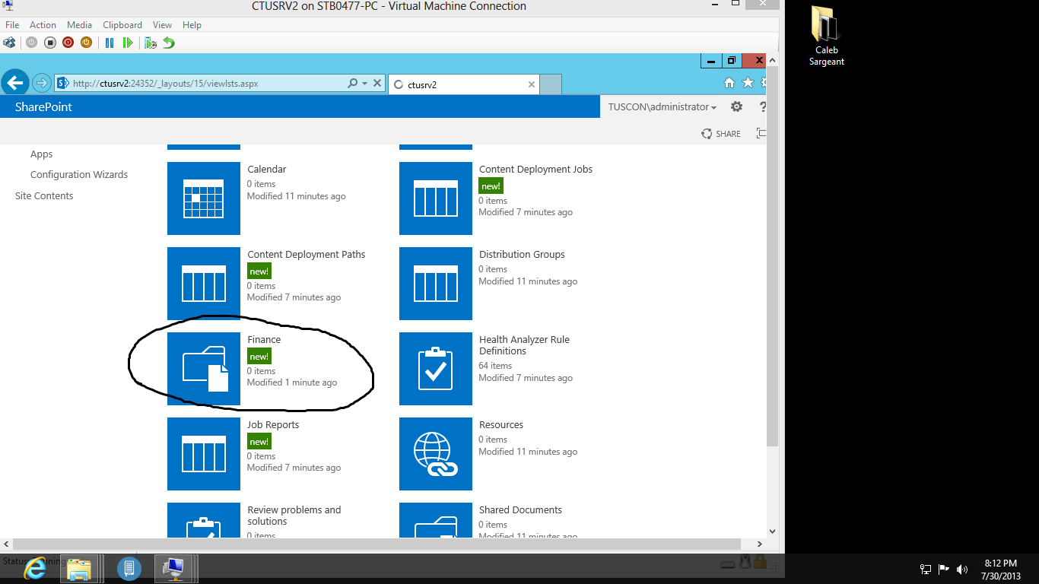
Task: Click the vertical scrollbar down arrow
Action: click(772, 532)
